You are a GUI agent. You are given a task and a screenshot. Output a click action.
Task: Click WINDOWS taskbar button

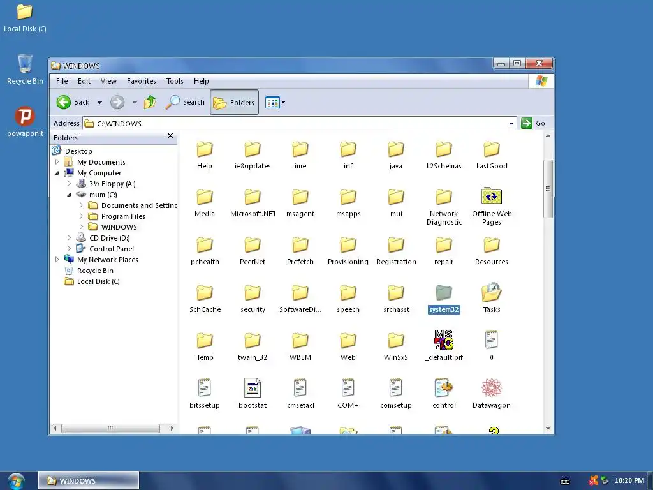[89, 481]
